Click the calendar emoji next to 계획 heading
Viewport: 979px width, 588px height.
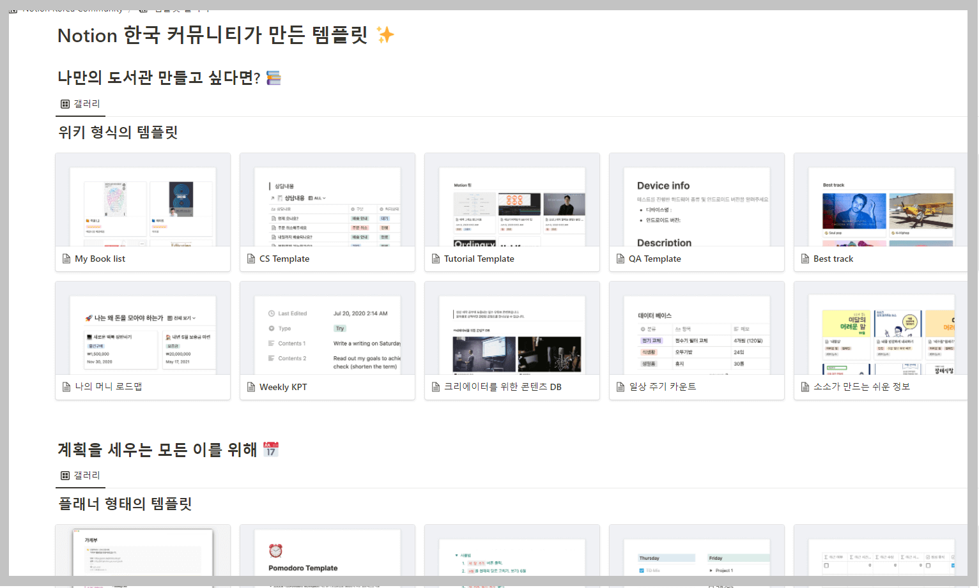271,449
